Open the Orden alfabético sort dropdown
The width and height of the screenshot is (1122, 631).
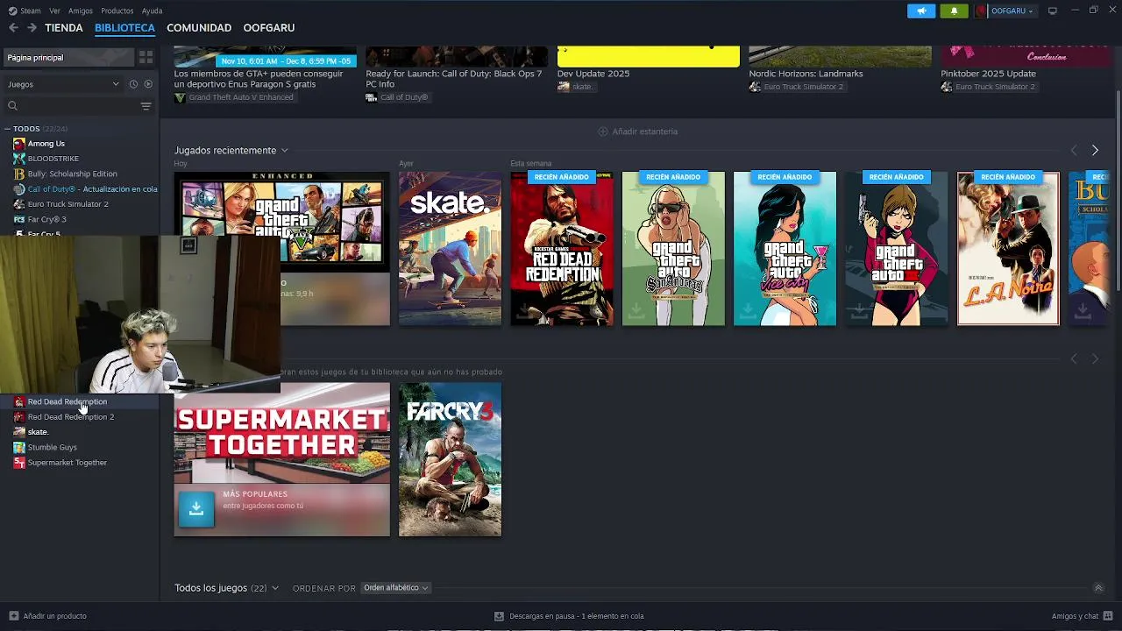pos(395,588)
